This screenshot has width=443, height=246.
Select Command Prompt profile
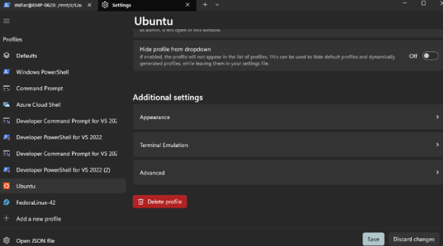(x=63, y=88)
